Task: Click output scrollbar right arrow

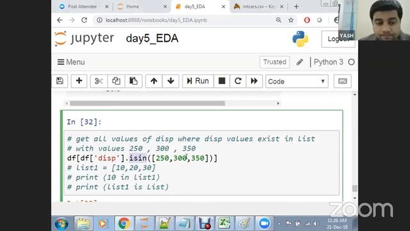Action: point(278,103)
